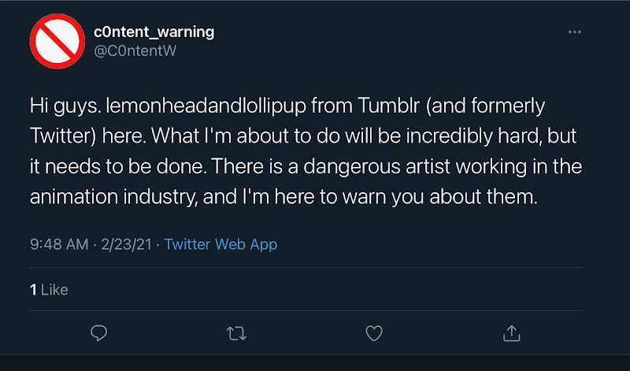Click lemonheadandlollipup in the tweet text
630x371 pixels.
[206, 106]
